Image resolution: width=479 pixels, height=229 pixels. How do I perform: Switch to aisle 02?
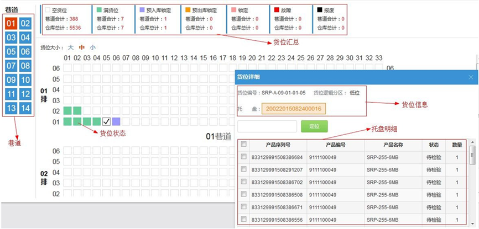[25, 23]
